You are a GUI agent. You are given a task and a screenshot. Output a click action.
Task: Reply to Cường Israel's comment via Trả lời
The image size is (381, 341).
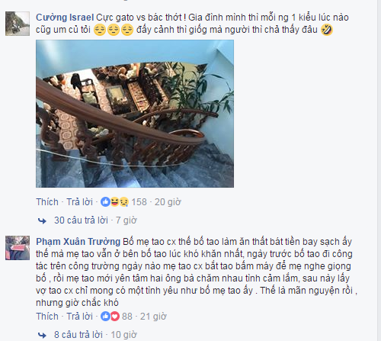[79, 202]
